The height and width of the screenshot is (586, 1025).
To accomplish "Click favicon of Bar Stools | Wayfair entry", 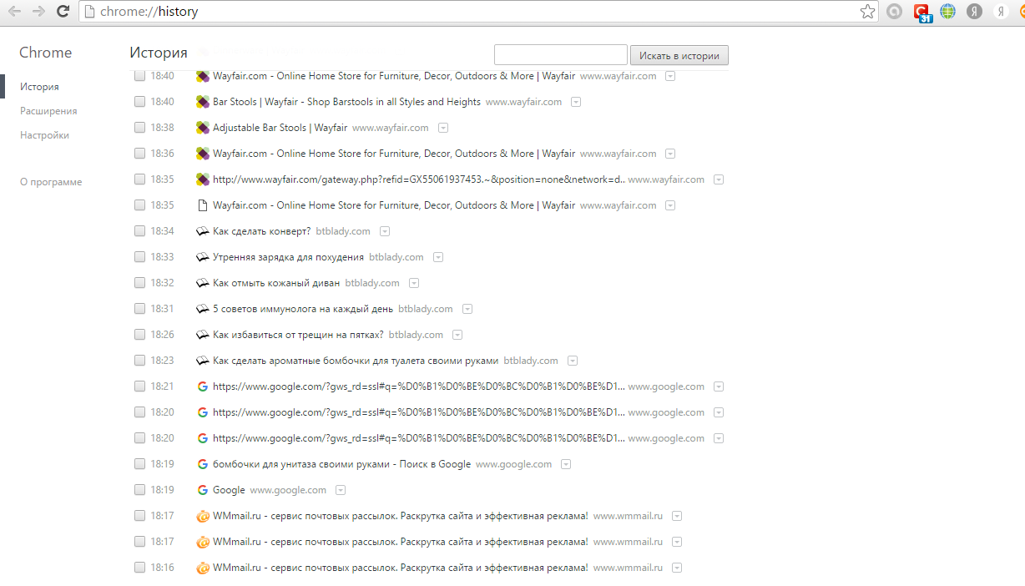I will pos(202,102).
